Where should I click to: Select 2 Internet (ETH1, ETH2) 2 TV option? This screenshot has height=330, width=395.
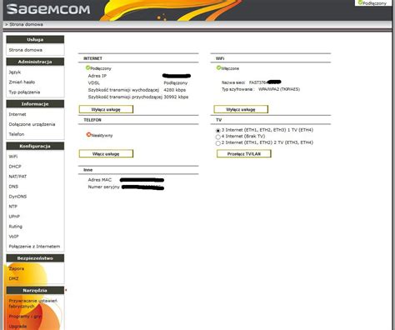[218, 143]
